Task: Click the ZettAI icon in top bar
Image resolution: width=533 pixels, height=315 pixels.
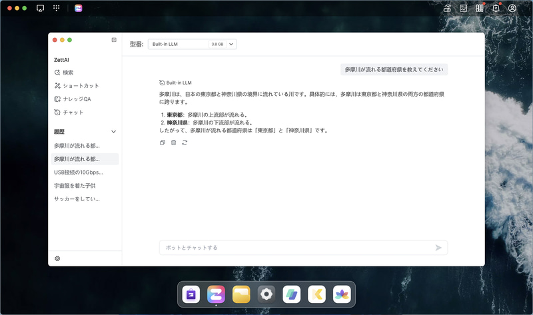Action: [79, 8]
